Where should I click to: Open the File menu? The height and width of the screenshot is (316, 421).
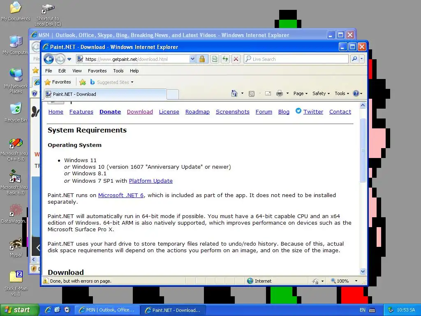[x=49, y=71]
